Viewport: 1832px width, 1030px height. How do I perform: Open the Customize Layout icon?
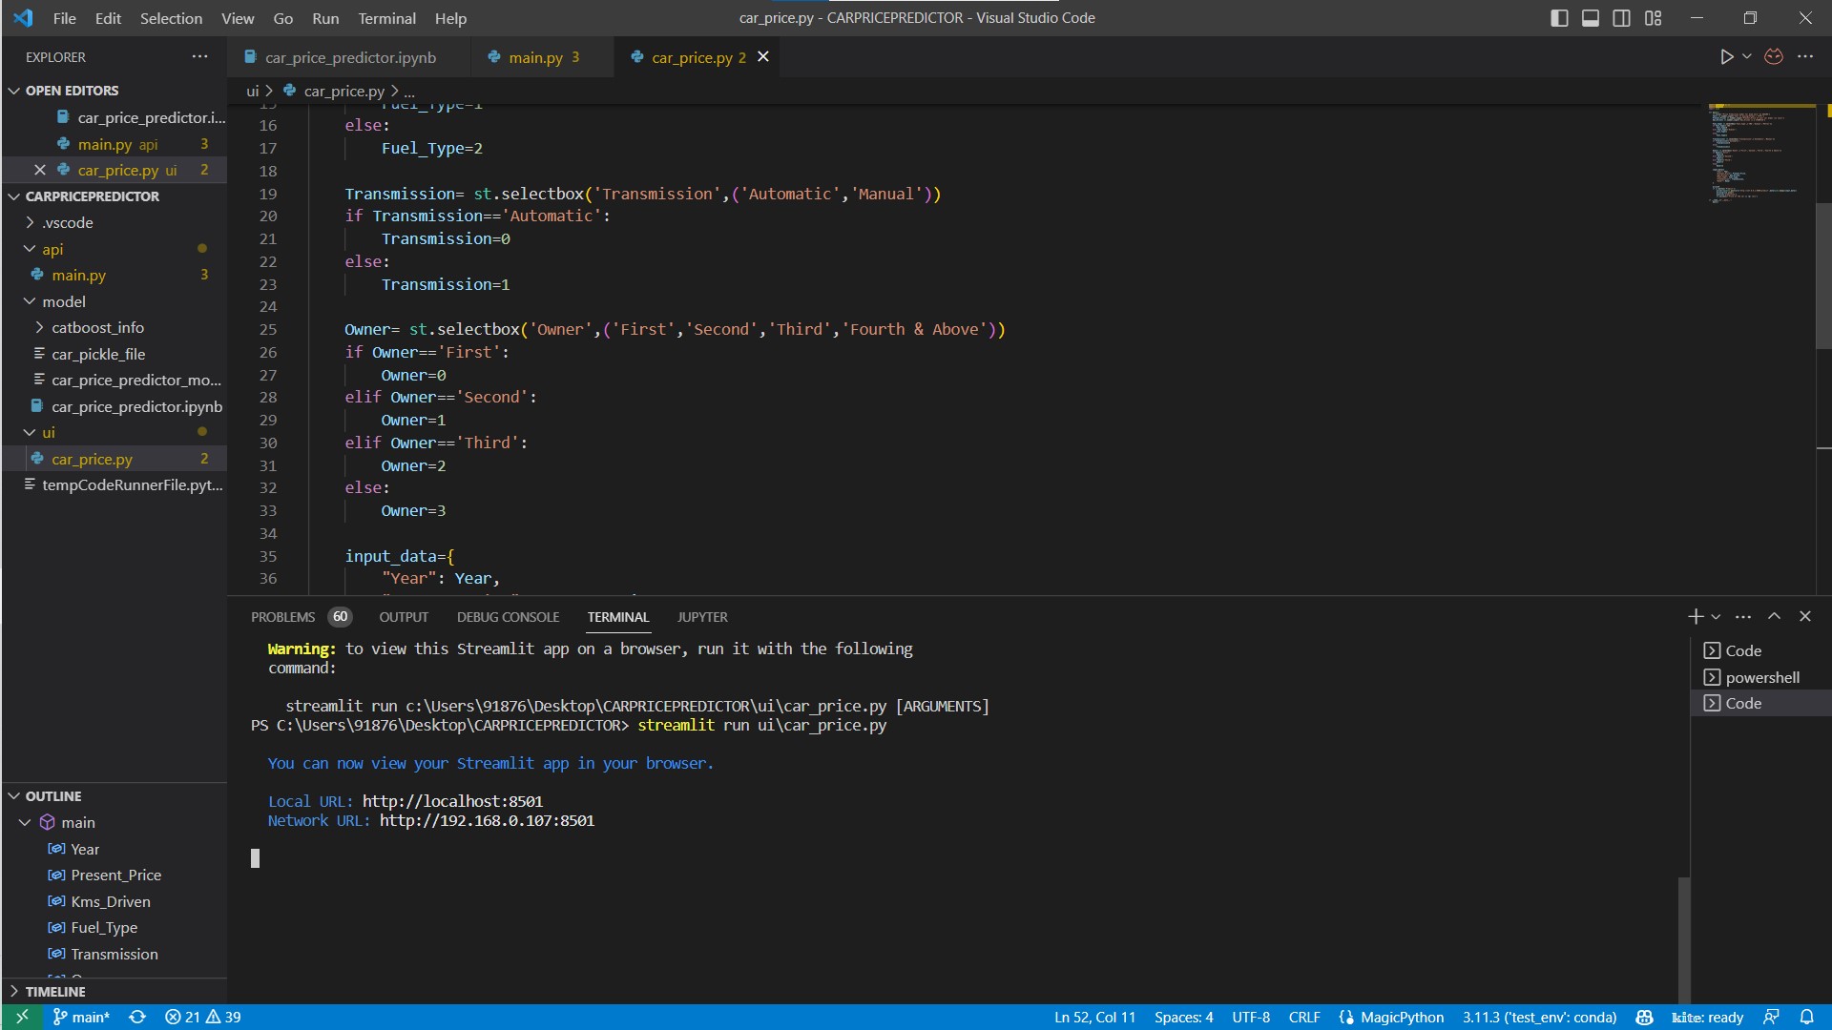click(1654, 17)
